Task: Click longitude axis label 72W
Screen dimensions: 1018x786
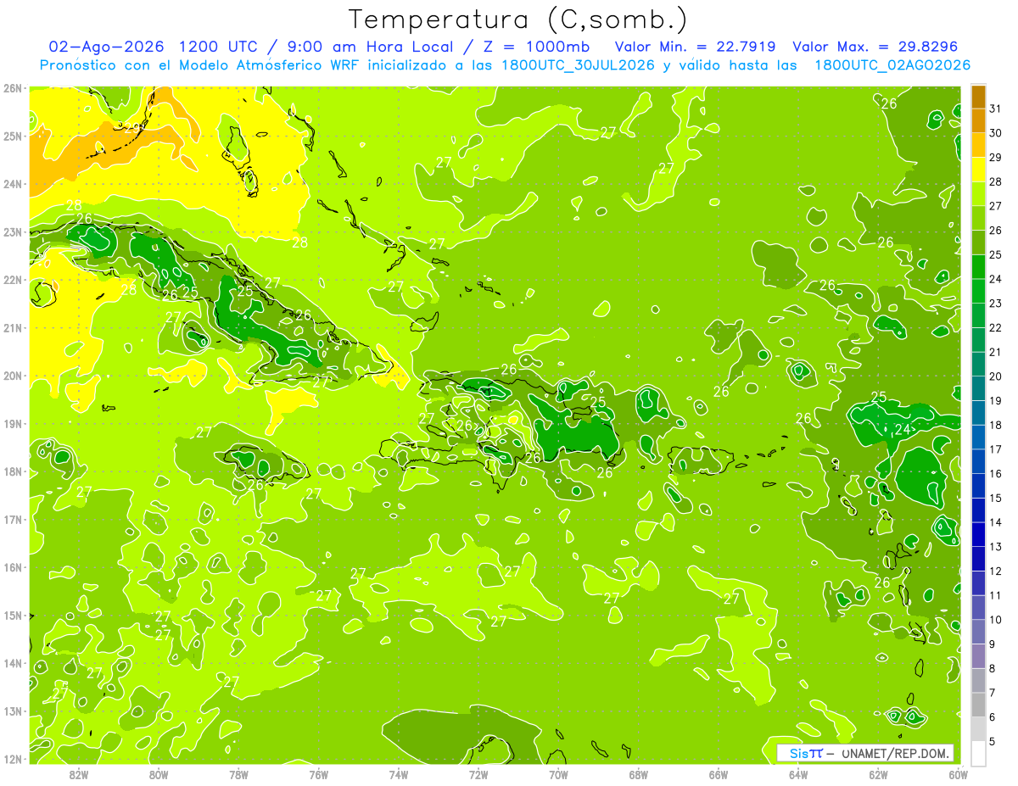Action: coord(478,774)
